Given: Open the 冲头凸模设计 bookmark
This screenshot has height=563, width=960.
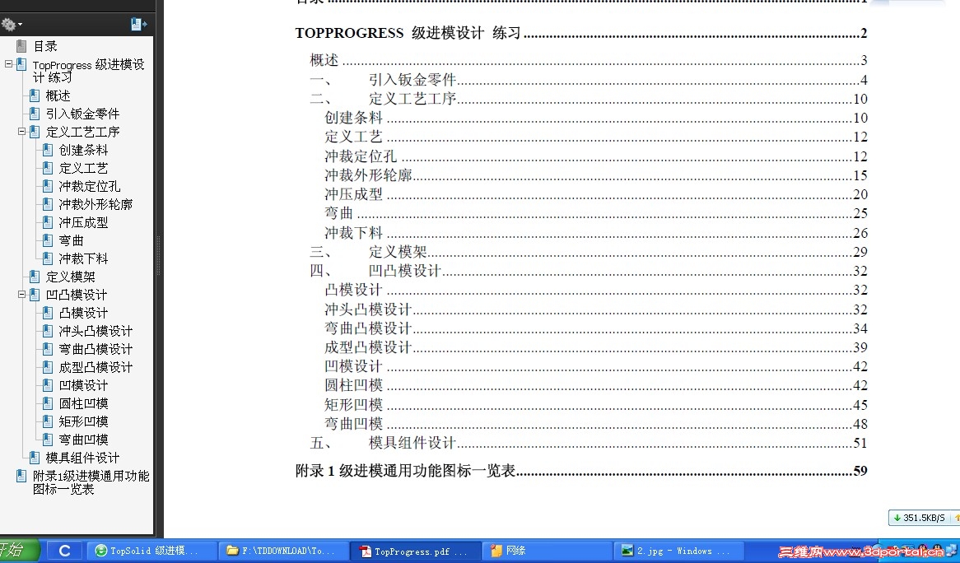Looking at the screenshot, I should pyautogui.click(x=96, y=331).
